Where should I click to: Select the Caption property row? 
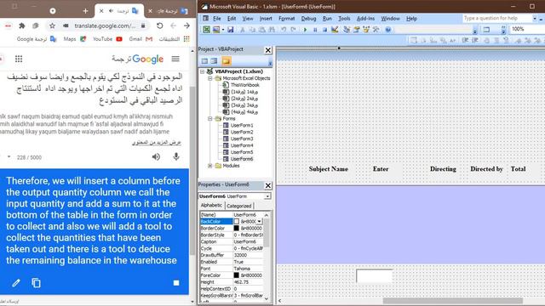[231, 241]
